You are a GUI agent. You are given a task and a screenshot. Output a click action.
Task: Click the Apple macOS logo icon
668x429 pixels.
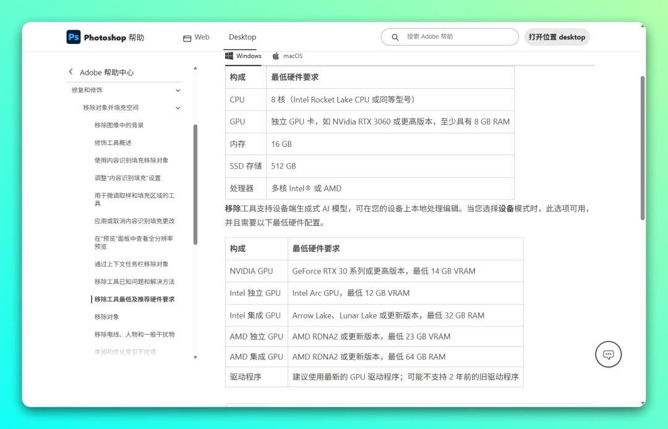[276, 56]
